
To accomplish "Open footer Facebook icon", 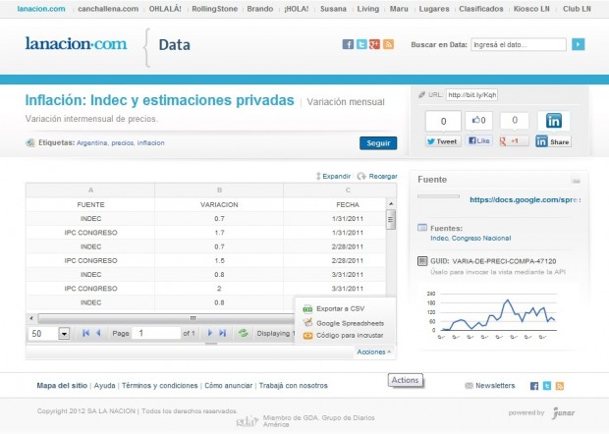I will click(x=534, y=386).
